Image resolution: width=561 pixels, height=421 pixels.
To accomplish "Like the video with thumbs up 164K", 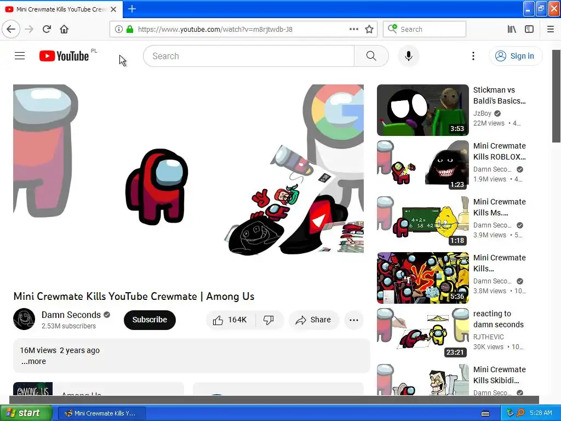I will tap(231, 320).
